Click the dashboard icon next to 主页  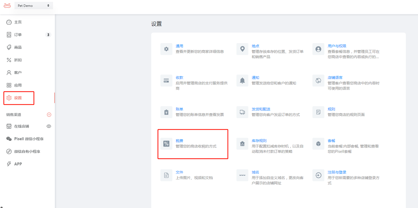[x=9, y=22]
